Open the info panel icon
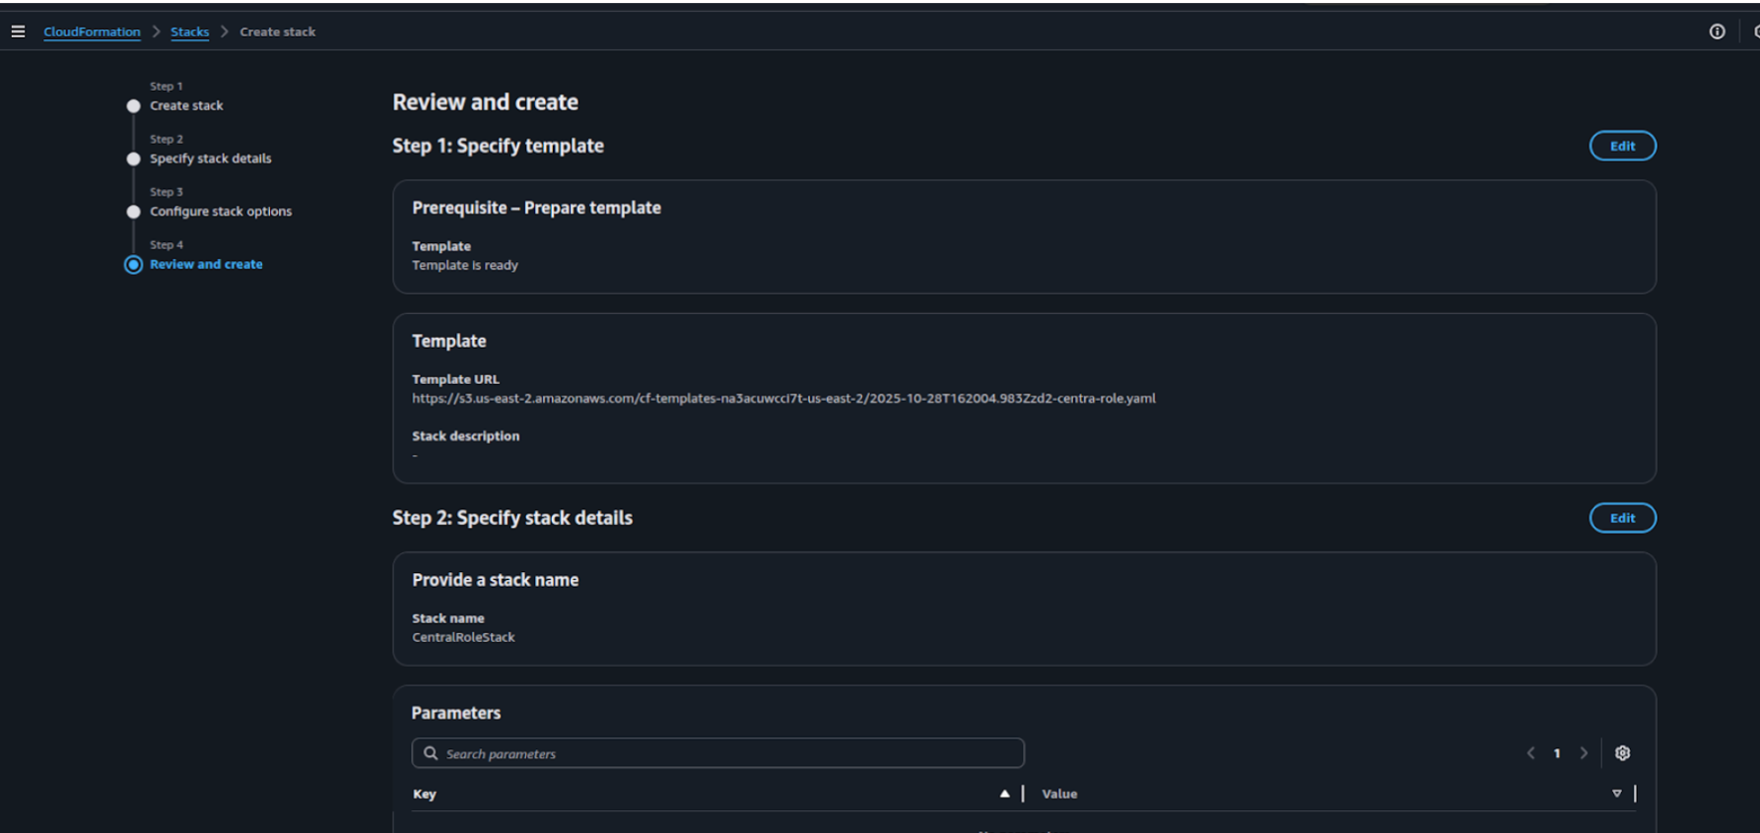The height and width of the screenshot is (833, 1760). pyautogui.click(x=1717, y=32)
